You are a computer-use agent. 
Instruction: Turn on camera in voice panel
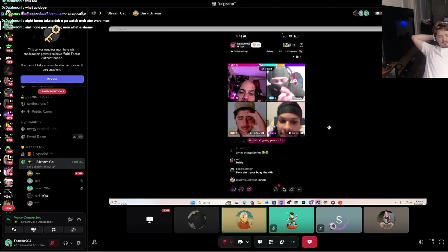click(14, 230)
